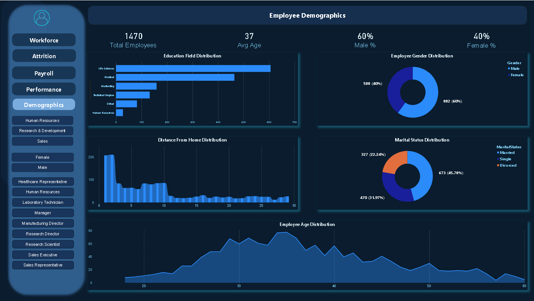This screenshot has width=534, height=301.
Task: Filter employees by the Female slicer button
Action: [42, 157]
